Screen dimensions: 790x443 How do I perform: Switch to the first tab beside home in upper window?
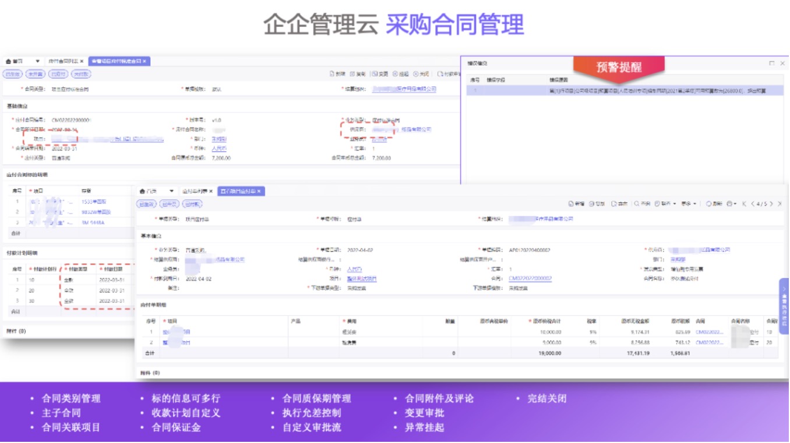pyautogui.click(x=65, y=61)
